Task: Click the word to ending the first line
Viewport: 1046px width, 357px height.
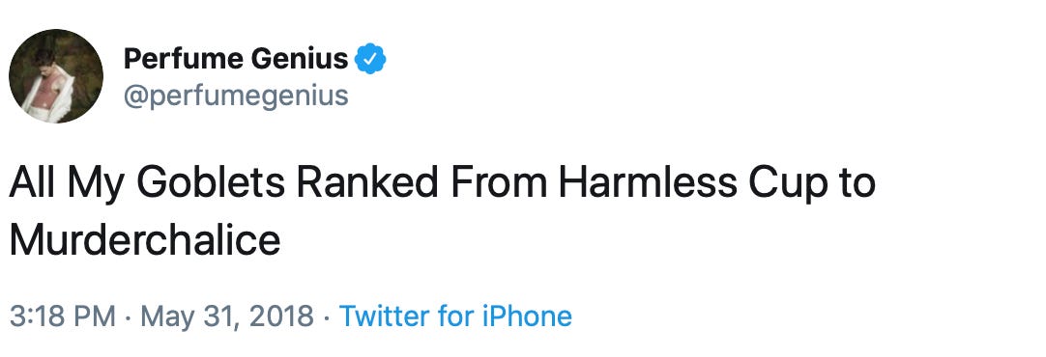Action: pos(857,184)
